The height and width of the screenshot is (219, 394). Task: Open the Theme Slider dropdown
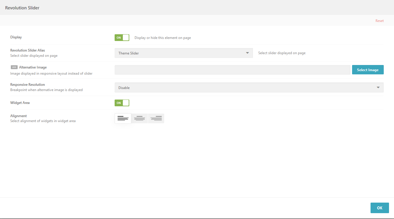click(x=184, y=53)
